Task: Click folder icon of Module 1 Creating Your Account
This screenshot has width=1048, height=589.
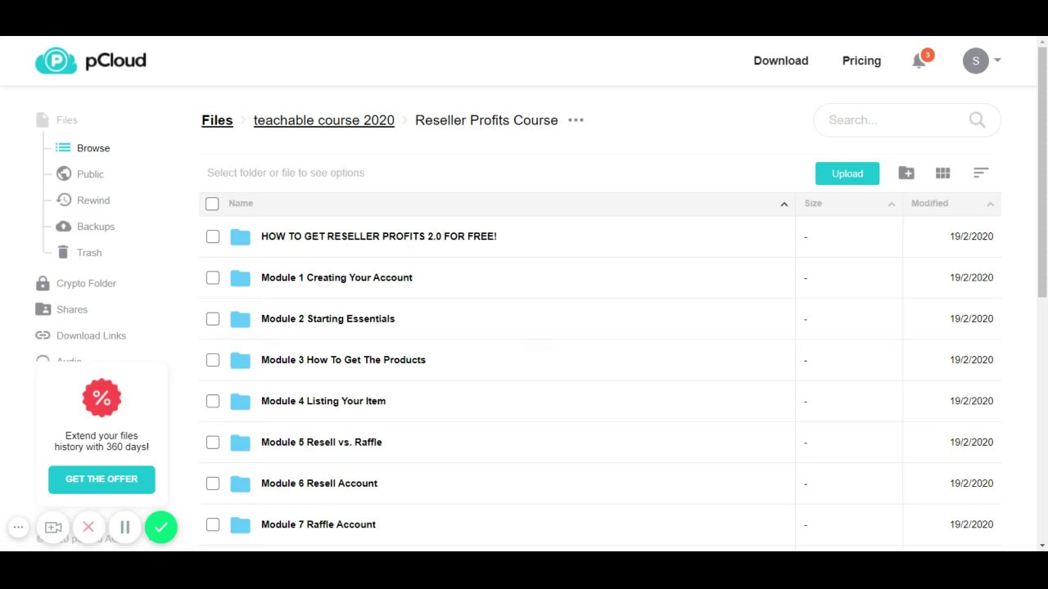Action: 240,278
